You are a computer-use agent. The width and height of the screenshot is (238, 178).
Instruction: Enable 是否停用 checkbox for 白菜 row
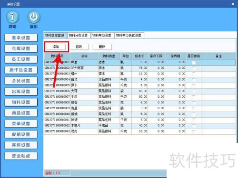click(194, 80)
